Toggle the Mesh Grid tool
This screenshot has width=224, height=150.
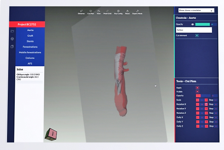click(x=107, y=12)
